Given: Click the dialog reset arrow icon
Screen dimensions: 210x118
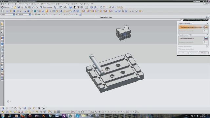Looking at the screenshot, I should coord(202,20).
